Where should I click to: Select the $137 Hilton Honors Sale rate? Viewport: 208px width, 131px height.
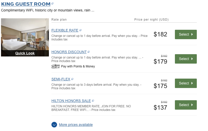(186, 105)
